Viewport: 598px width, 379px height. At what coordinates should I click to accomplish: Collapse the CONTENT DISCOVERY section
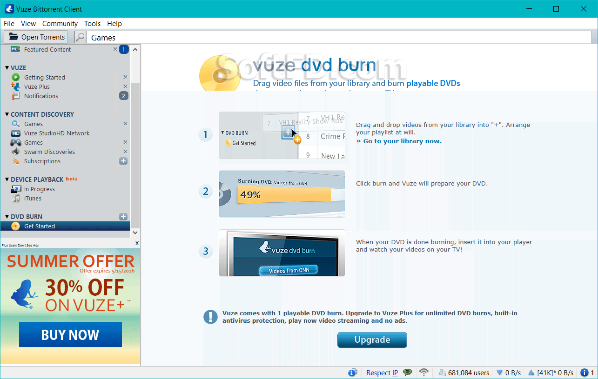pos(7,114)
